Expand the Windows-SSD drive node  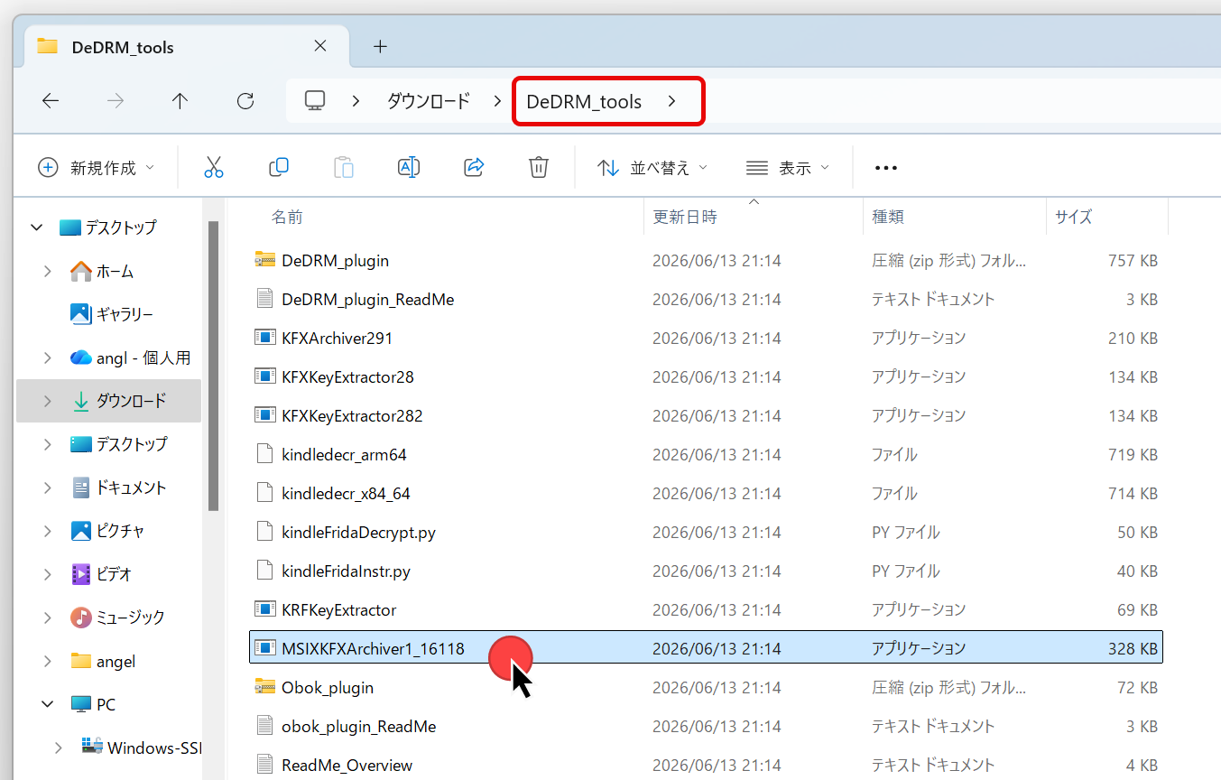tap(59, 747)
